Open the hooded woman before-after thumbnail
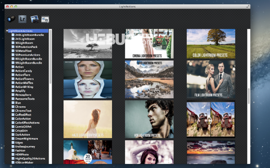 pos(88,79)
